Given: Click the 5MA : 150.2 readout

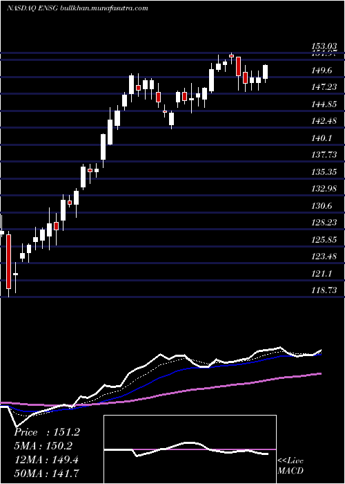Looking at the screenshot, I should coord(45,446).
